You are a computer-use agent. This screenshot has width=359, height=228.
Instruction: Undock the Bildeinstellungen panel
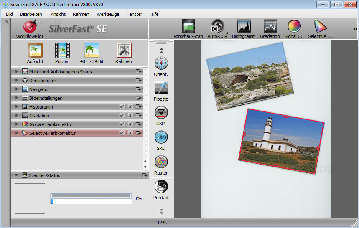[x=138, y=98]
